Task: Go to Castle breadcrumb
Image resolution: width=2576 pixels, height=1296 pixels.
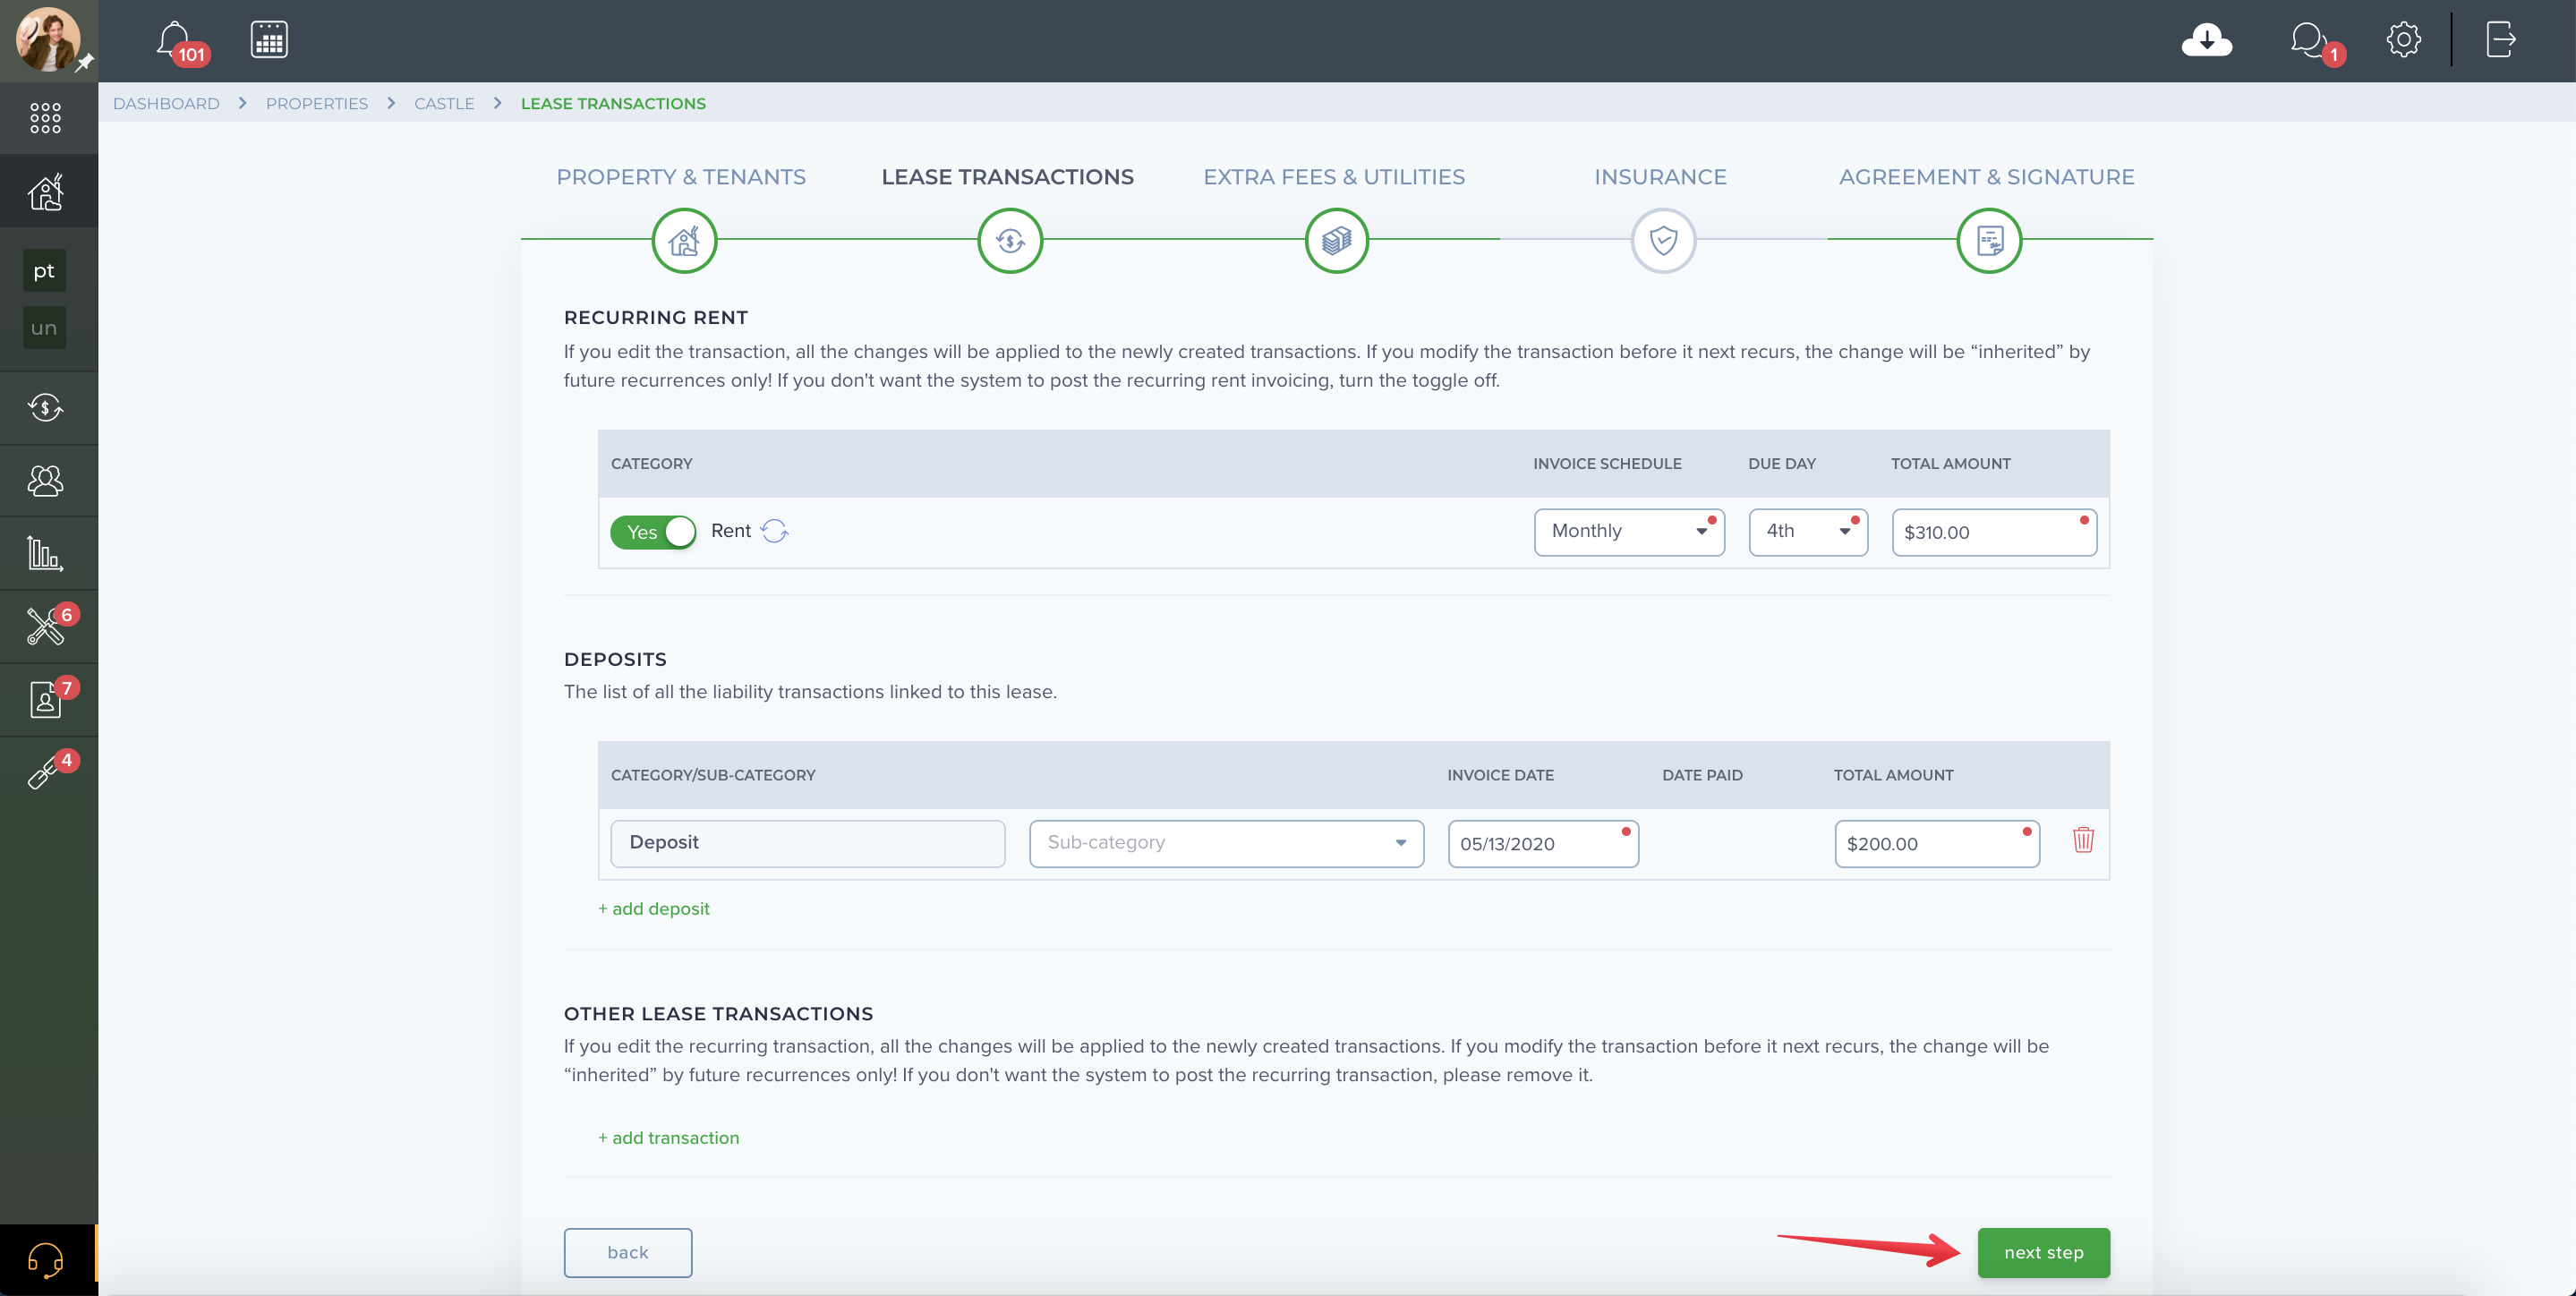Action: [x=444, y=104]
